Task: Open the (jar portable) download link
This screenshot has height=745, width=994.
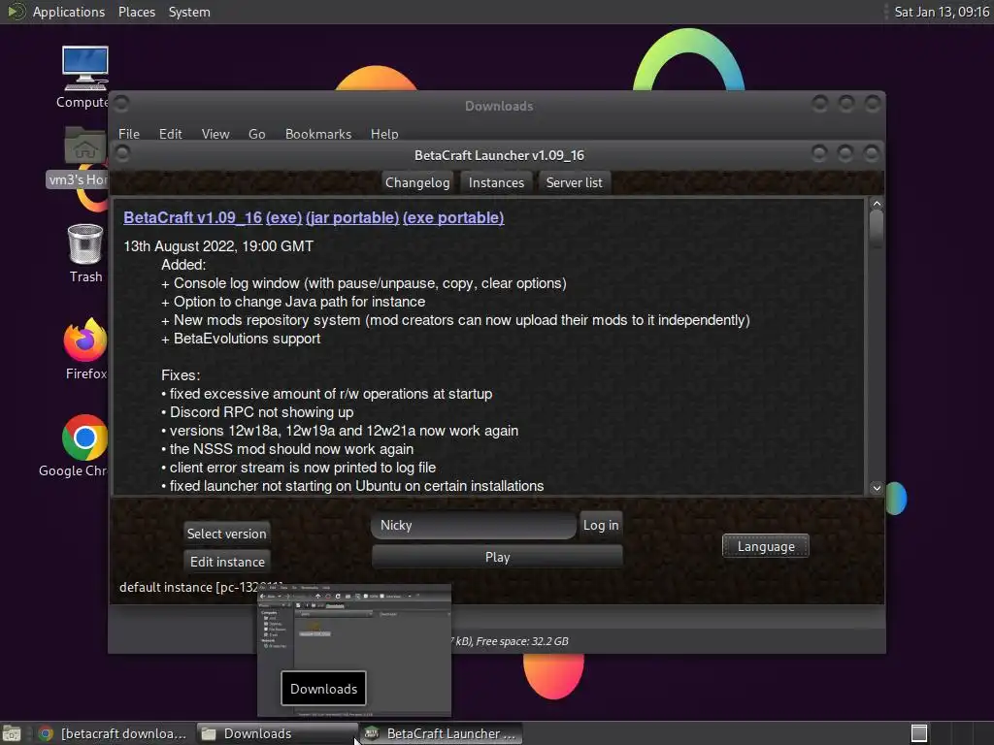Action: (351, 217)
